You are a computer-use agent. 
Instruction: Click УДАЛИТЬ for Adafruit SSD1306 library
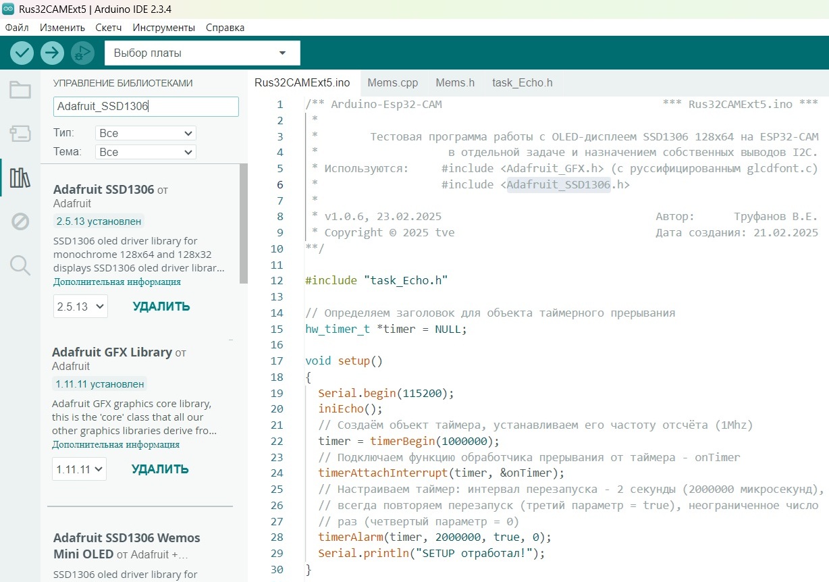point(161,307)
